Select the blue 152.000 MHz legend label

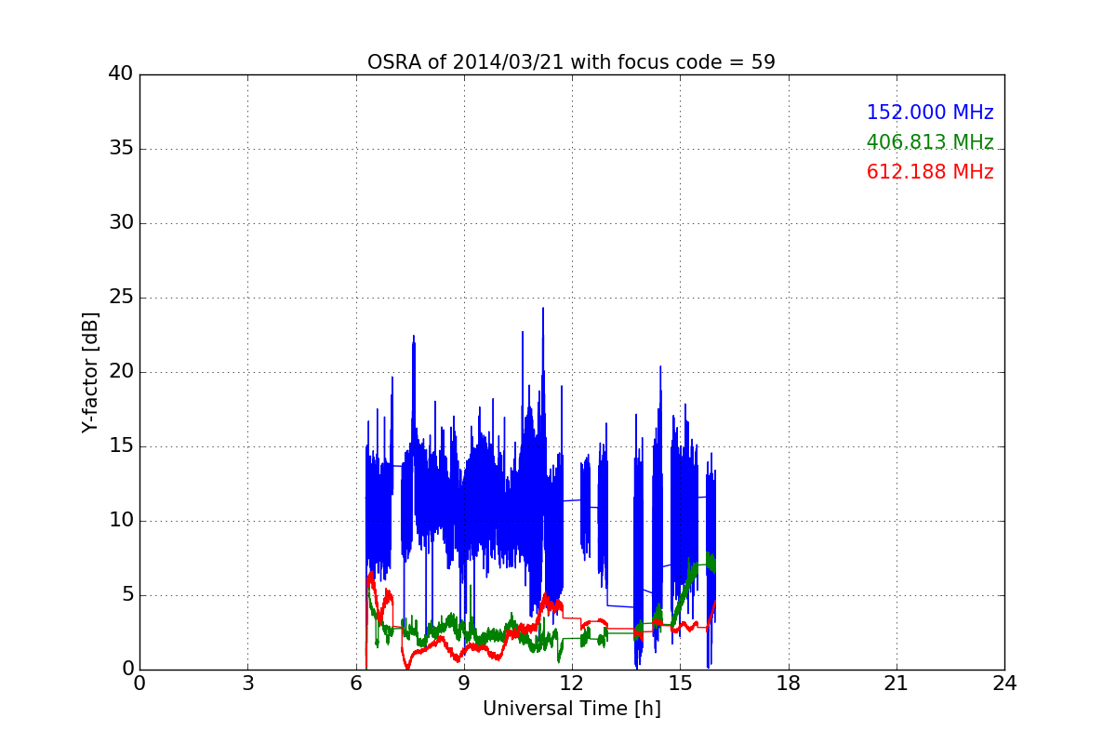click(x=930, y=113)
